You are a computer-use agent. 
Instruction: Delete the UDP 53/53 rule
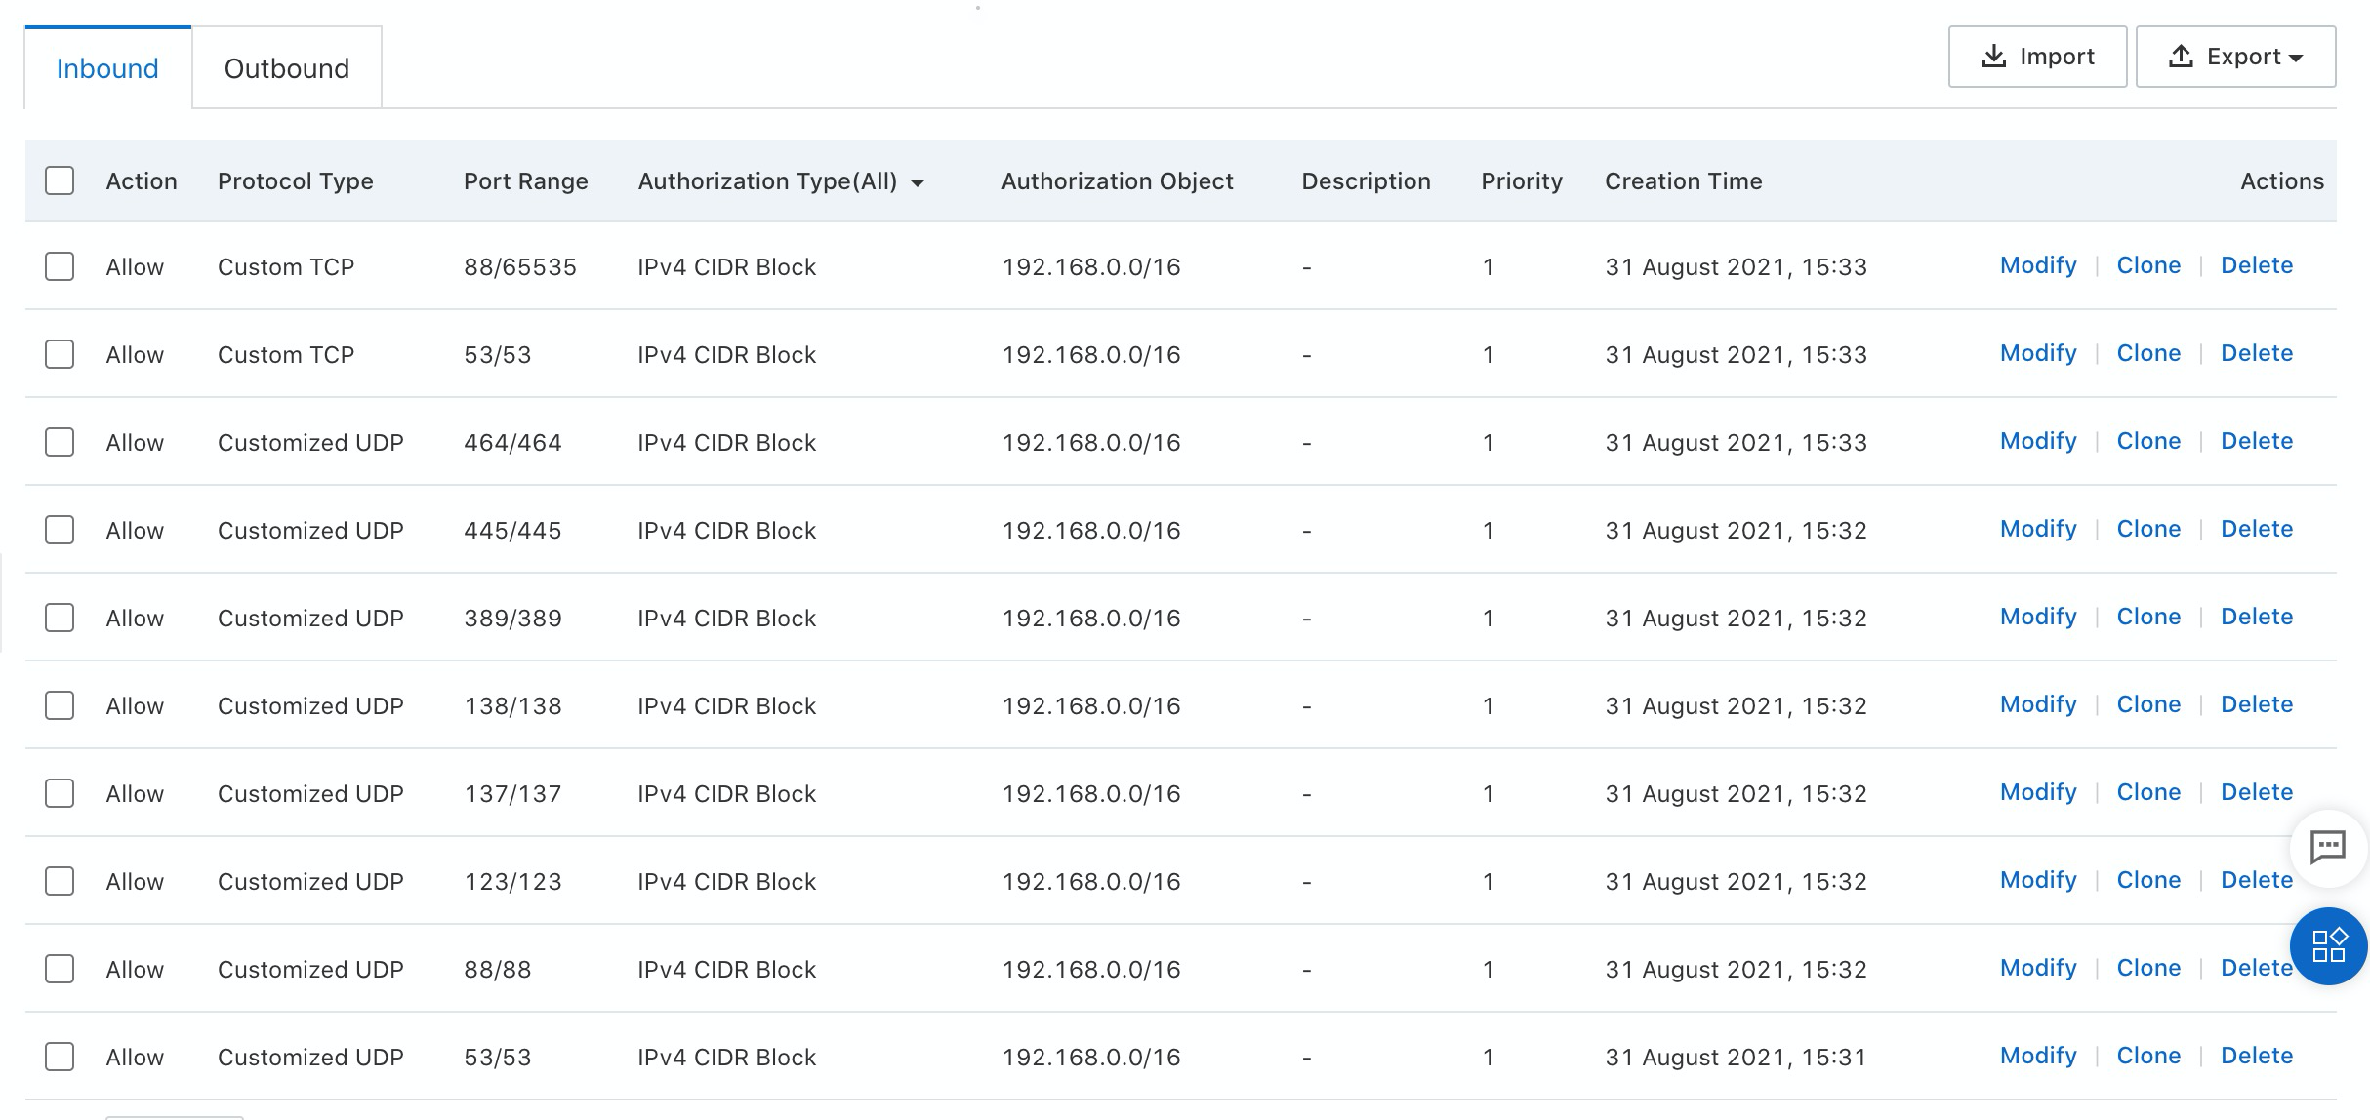point(2256,1056)
